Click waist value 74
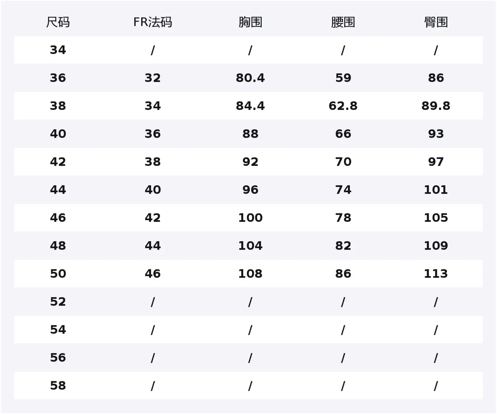This screenshot has height=414, width=497. coord(343,190)
